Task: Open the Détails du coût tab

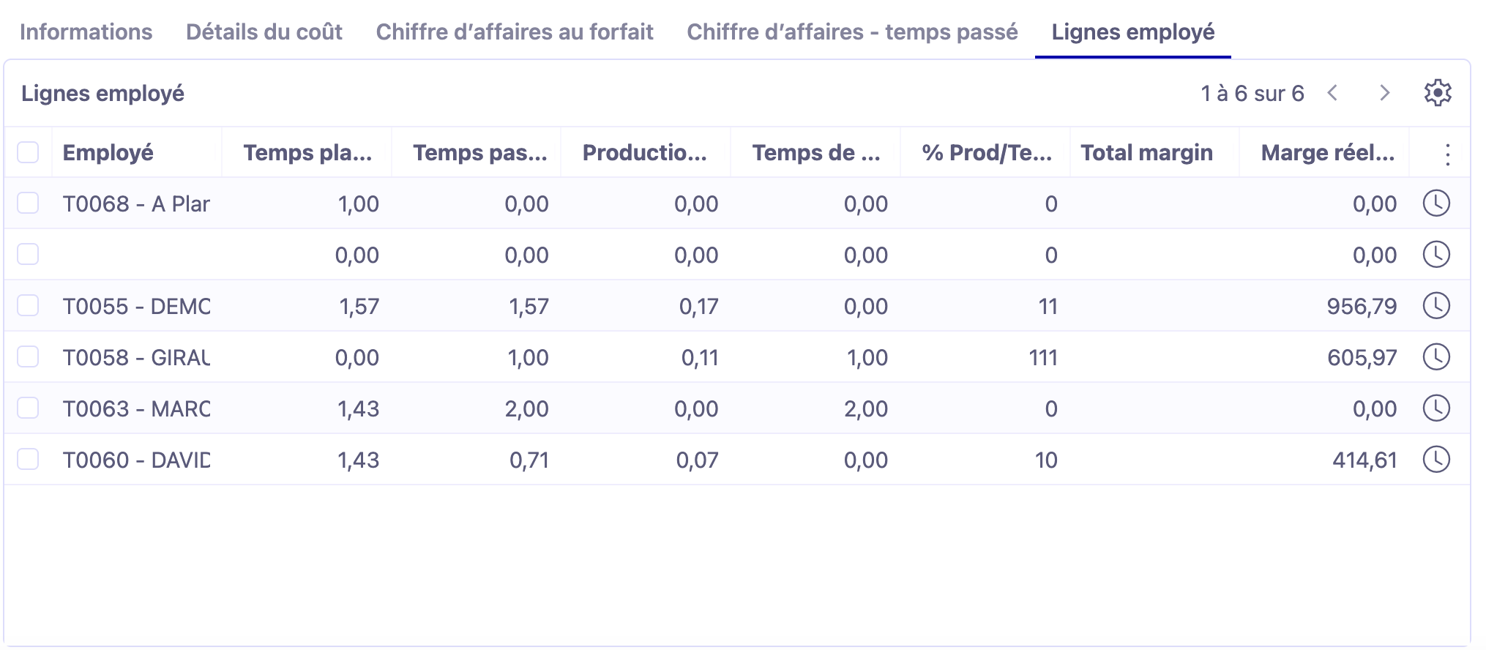Action: pyautogui.click(x=265, y=31)
